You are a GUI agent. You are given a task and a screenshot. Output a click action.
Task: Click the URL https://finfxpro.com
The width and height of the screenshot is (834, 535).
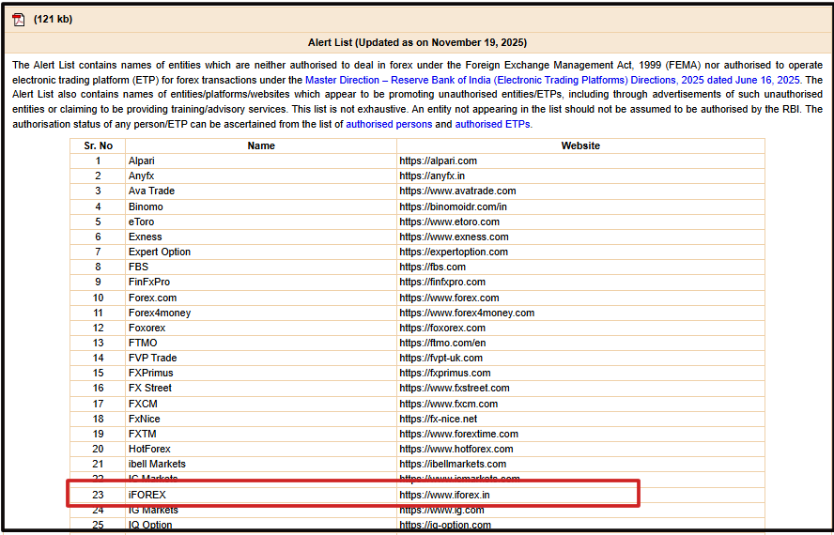pos(442,282)
